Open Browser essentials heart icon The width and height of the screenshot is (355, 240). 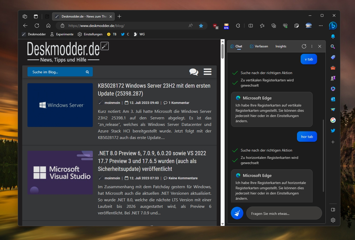tap(285, 26)
